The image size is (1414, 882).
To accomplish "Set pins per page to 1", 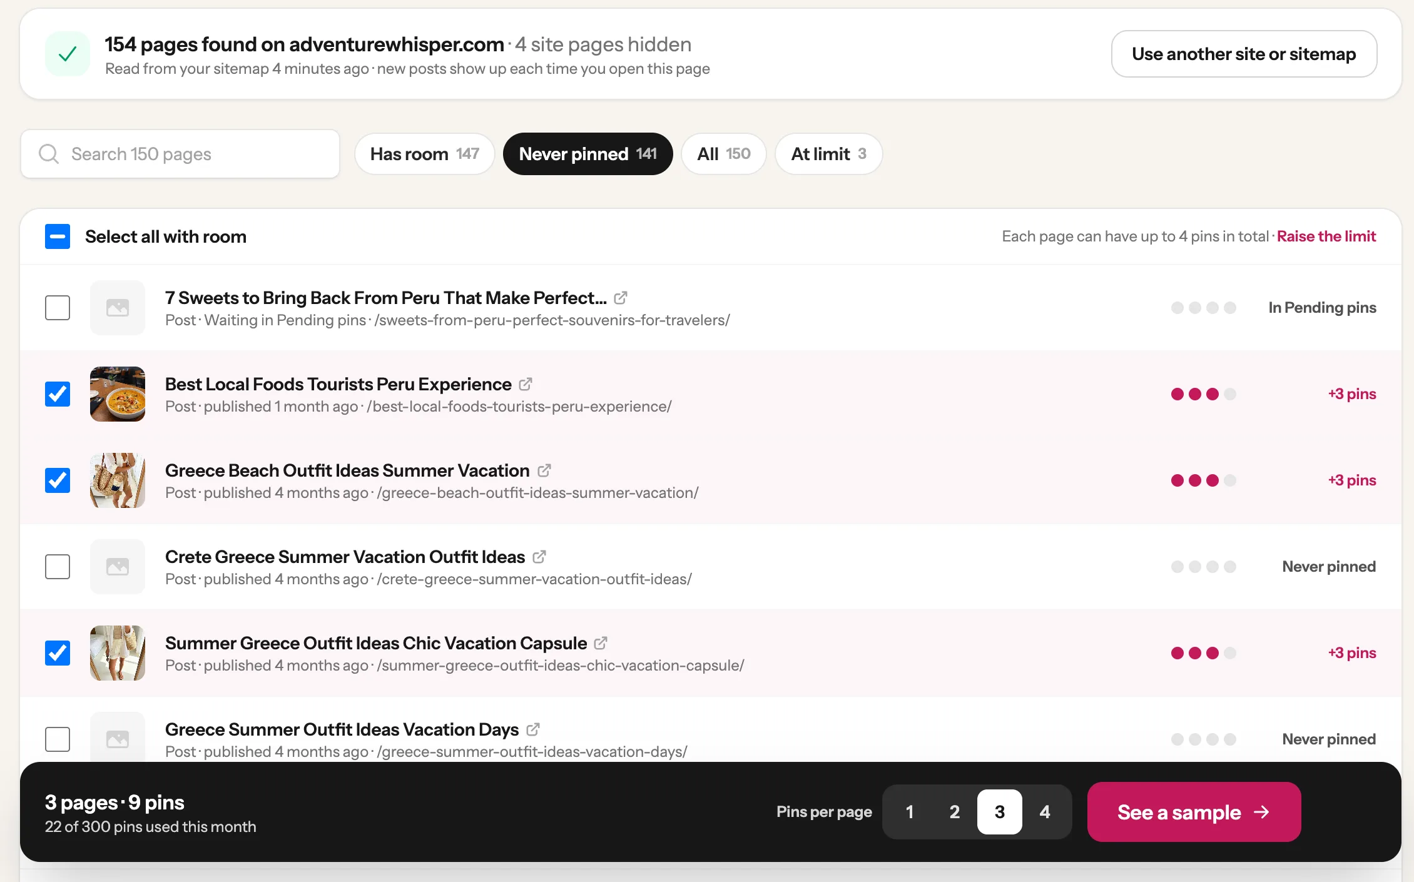I will (910, 812).
